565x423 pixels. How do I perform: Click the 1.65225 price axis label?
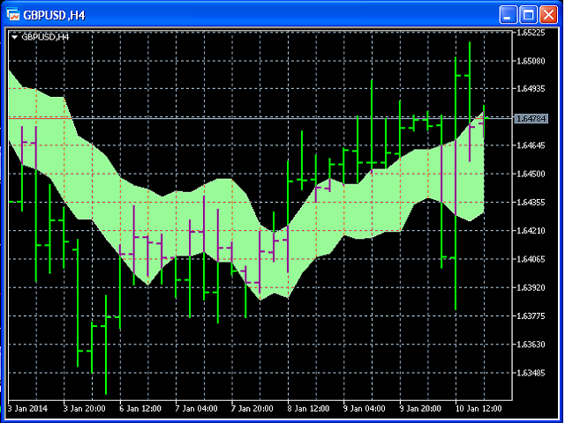click(x=531, y=33)
